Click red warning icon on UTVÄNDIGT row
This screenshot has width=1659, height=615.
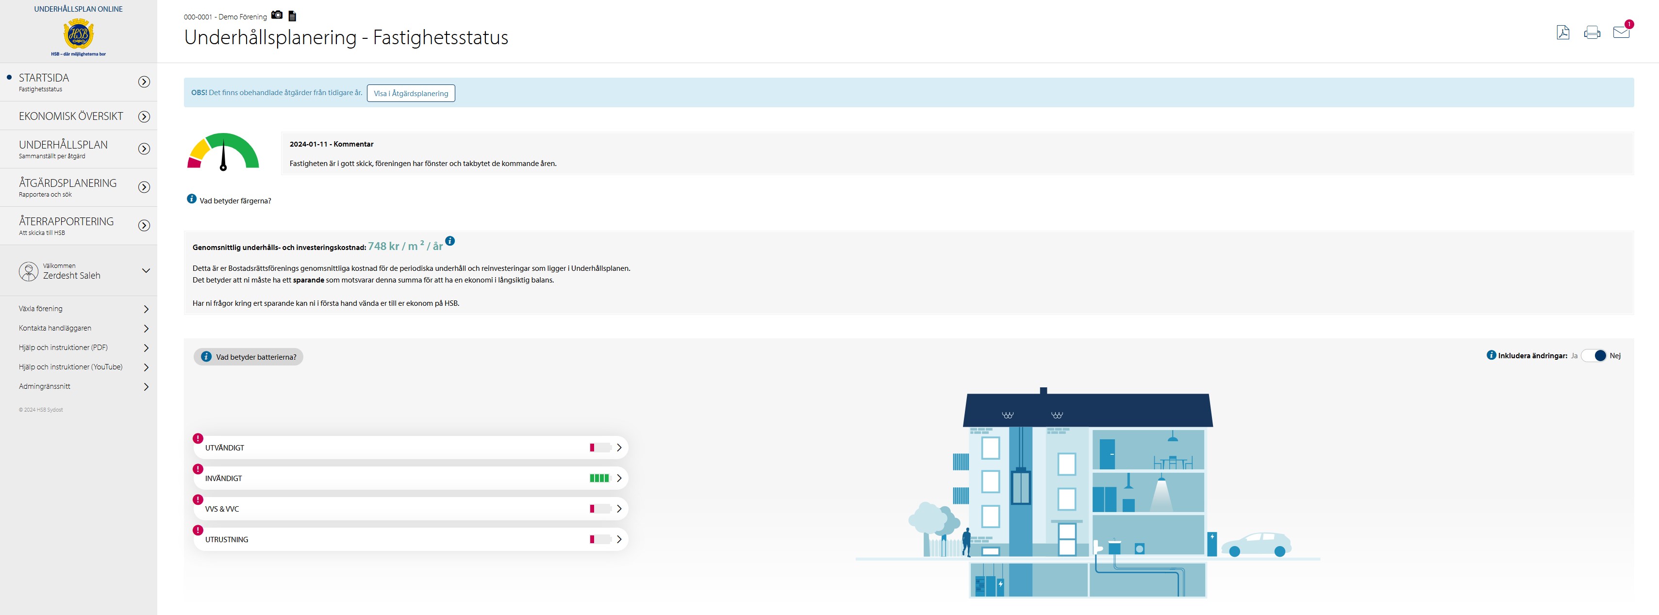(198, 438)
